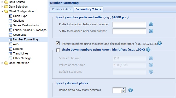Switch to the Primary Y Axis tab

pyautogui.click(x=61, y=9)
